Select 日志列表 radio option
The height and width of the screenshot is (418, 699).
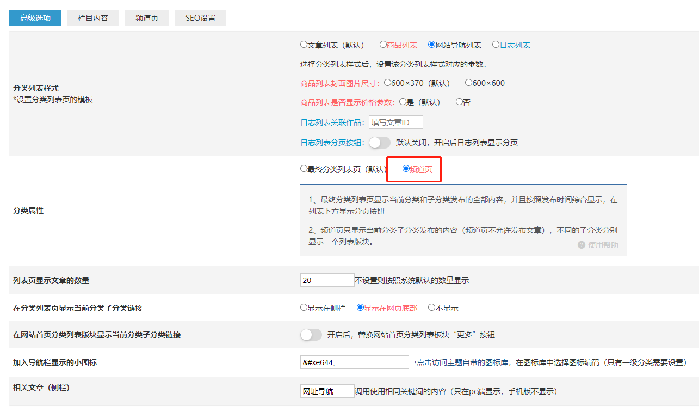coord(496,45)
